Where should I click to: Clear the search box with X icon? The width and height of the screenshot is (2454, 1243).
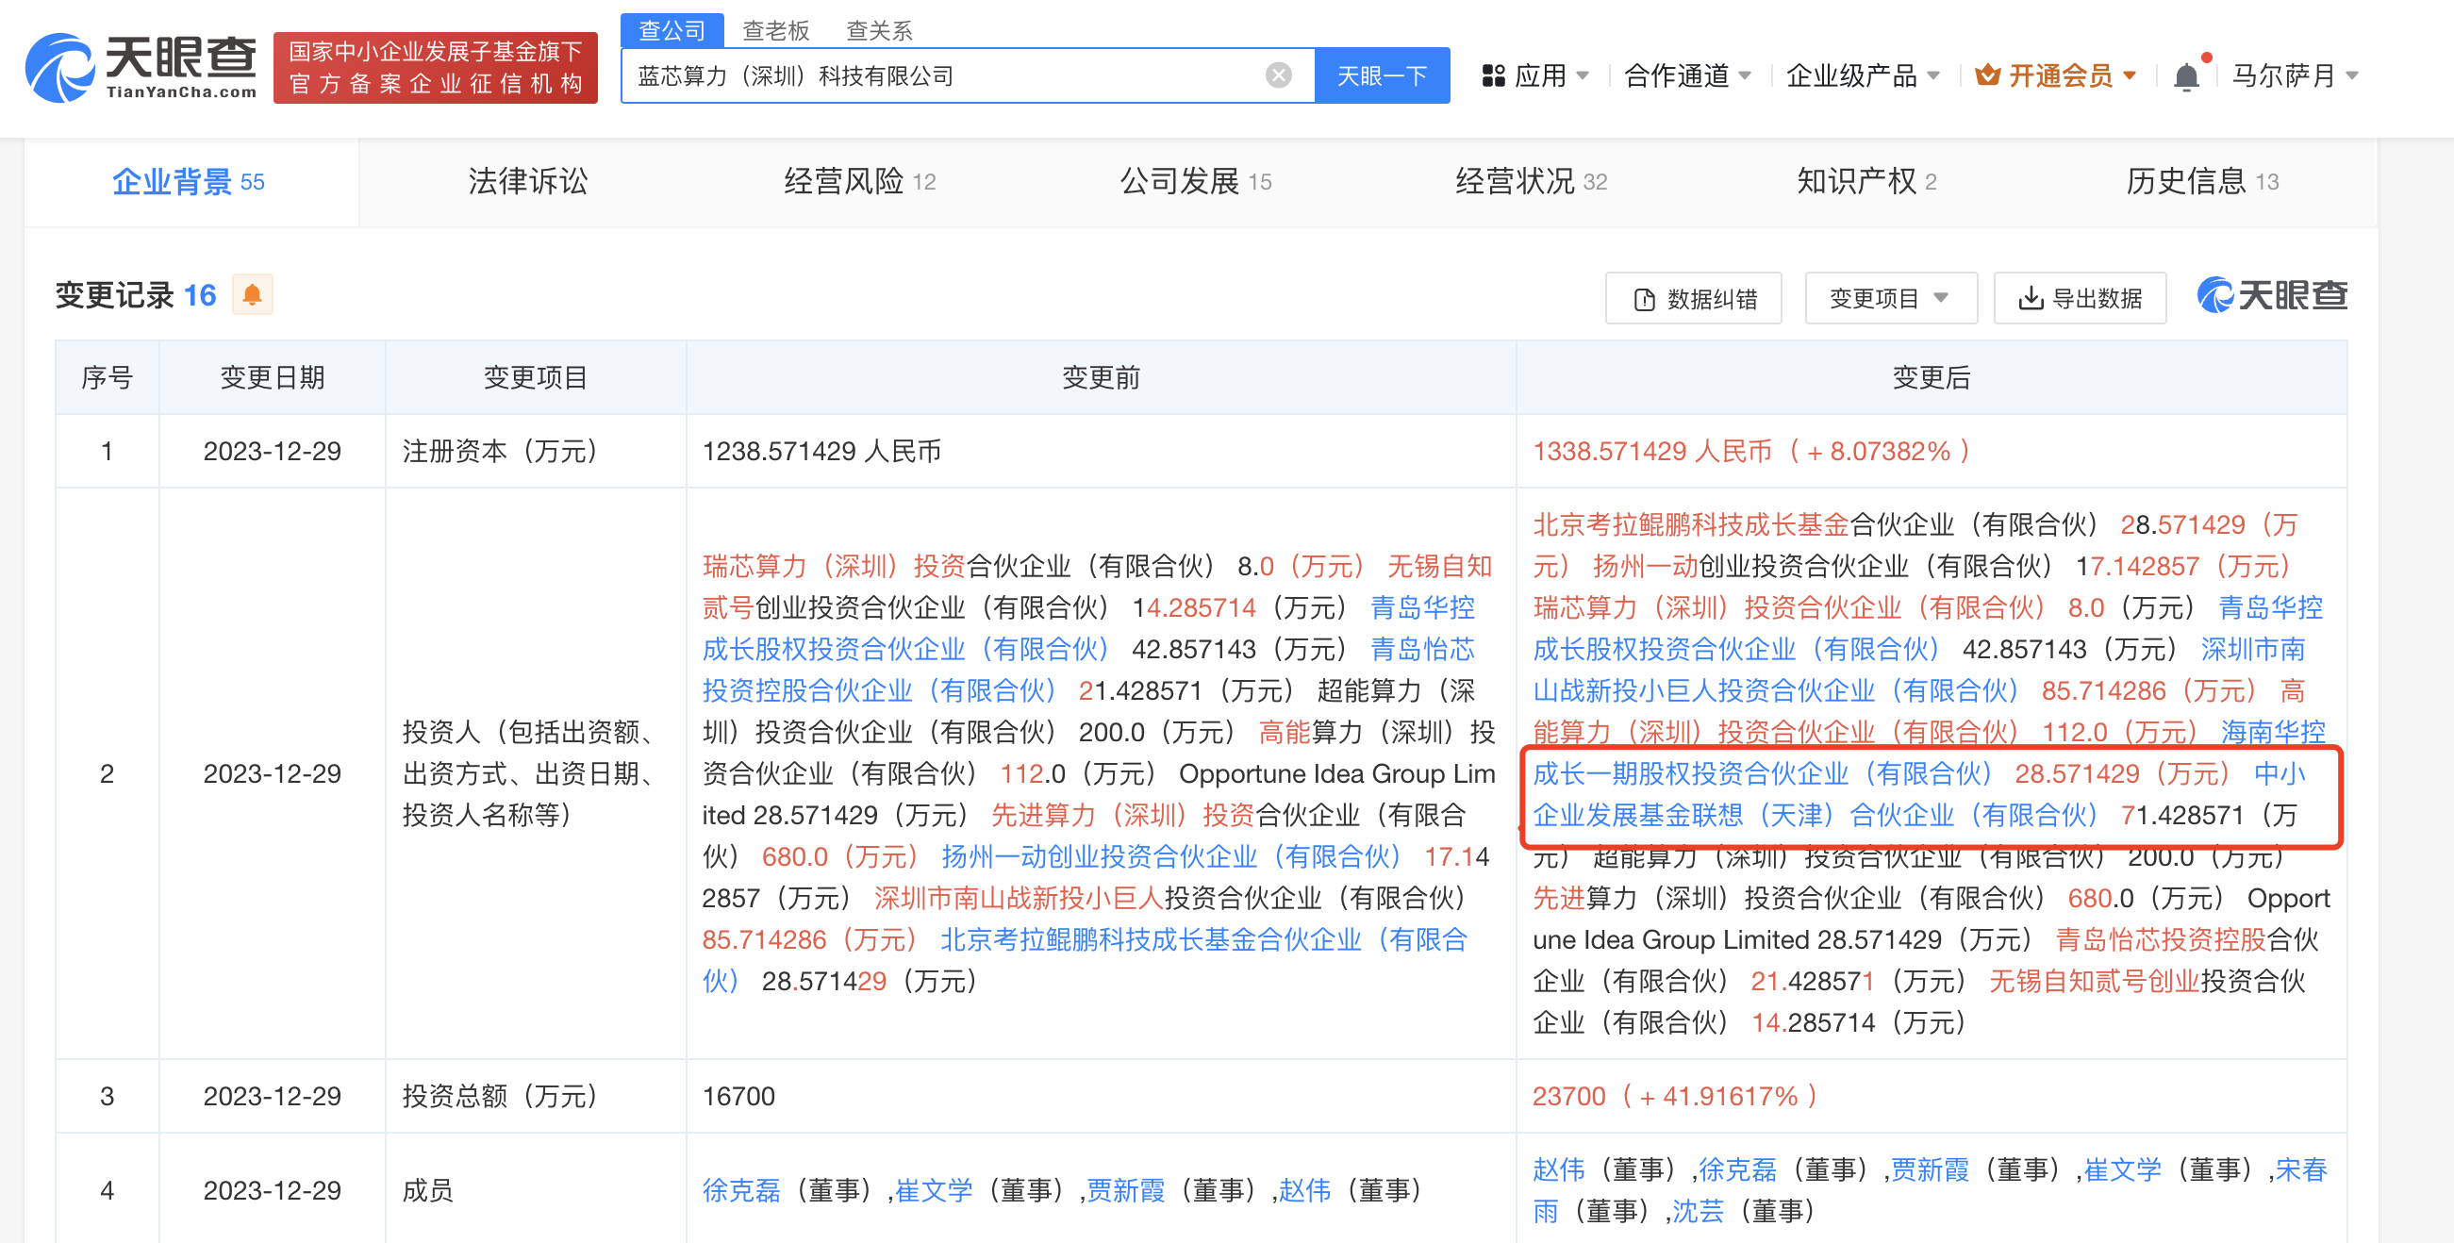coord(1278,75)
